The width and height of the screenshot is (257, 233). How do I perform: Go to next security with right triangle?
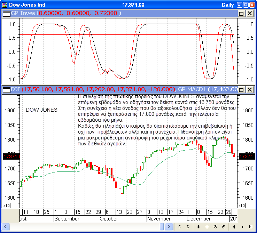point(242,227)
